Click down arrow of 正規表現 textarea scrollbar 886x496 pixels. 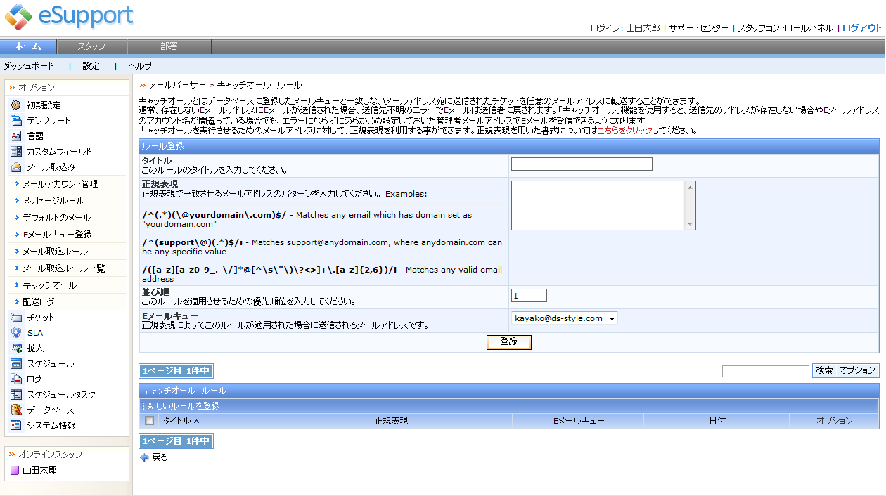coord(691,224)
